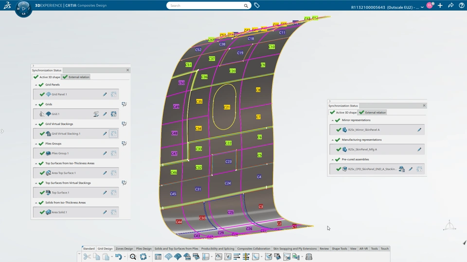Click the tag icon beside the search box
Viewport: 467px width, 262px height.
coord(257,5)
